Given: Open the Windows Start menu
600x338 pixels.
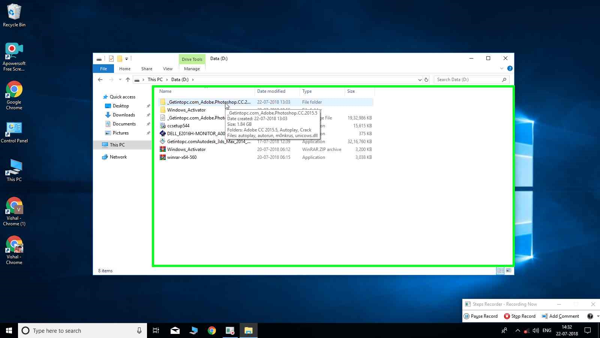Looking at the screenshot, I should point(9,330).
